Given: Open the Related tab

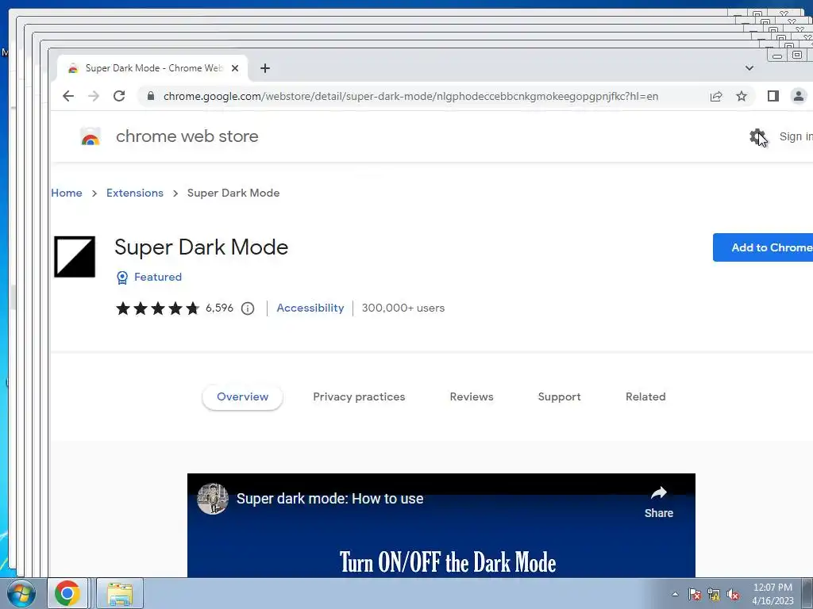Looking at the screenshot, I should [645, 397].
